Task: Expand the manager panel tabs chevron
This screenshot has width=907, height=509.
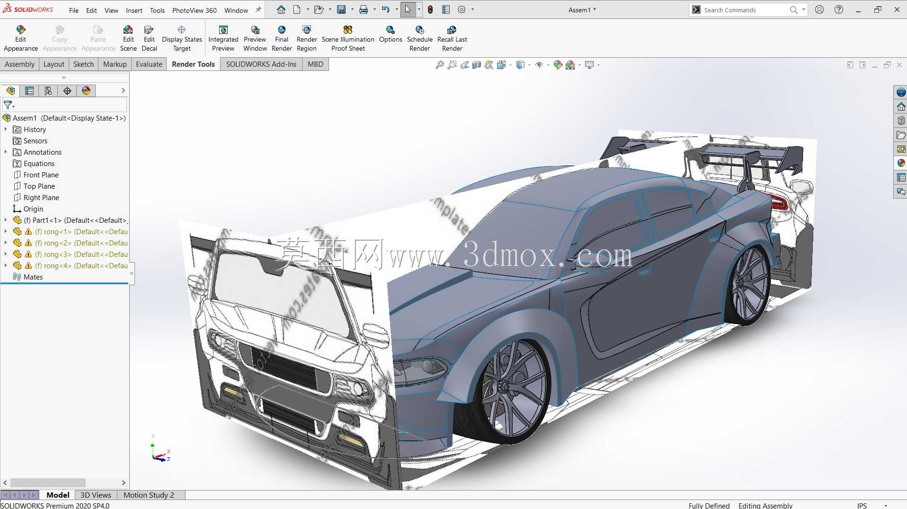Action: (123, 90)
